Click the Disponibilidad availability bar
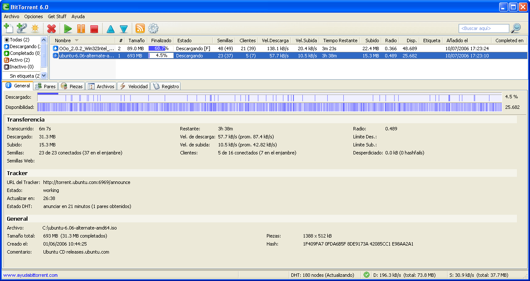Image resolution: width=530 pixels, height=281 pixels. click(269, 107)
